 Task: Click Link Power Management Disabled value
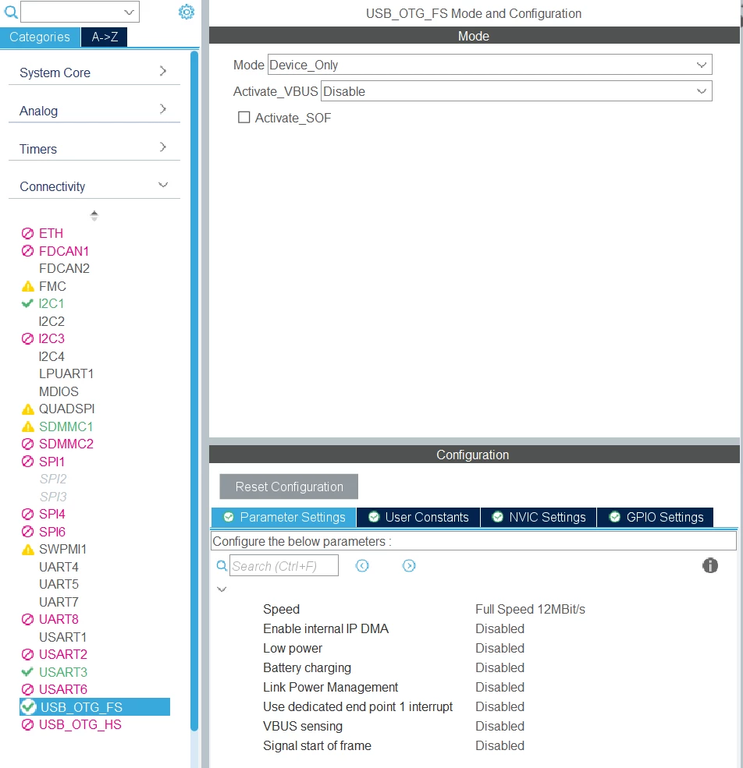pos(499,687)
